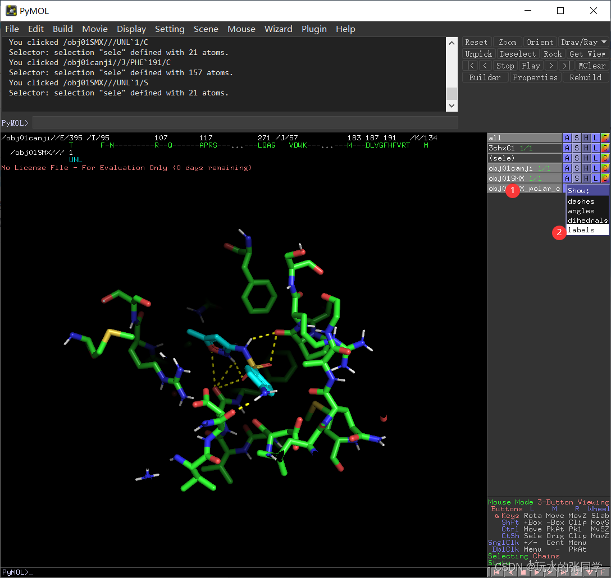Toggle the all objects entry
The height and width of the screenshot is (578, 611).
click(525, 138)
